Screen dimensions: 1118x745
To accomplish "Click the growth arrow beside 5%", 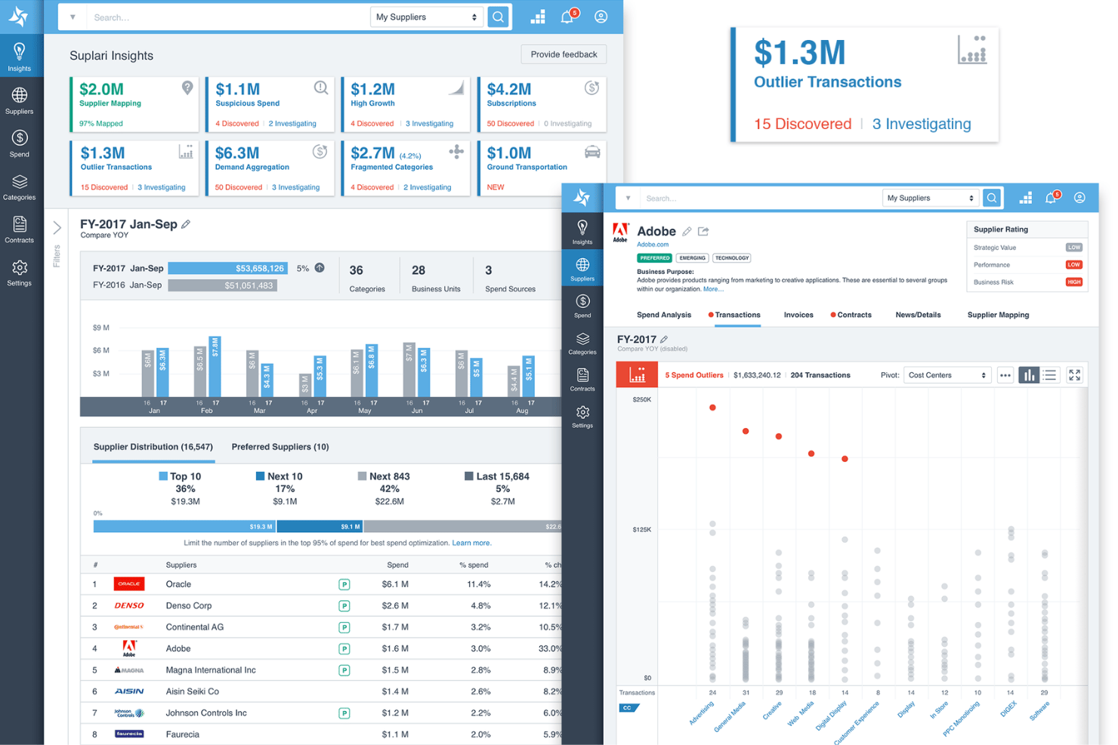I will [x=320, y=268].
